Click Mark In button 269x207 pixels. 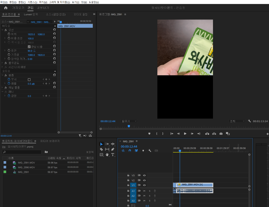pos(157,134)
